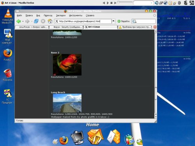Open the mail envelope dock icon
This screenshot has width=195, height=146.
pyautogui.click(x=114, y=136)
